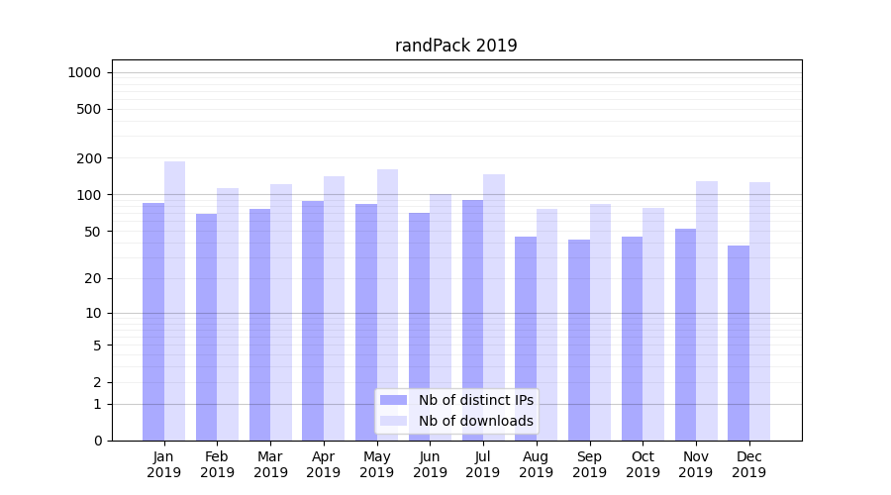Click the July downloads bar
891x495 pixels.
tap(493, 307)
